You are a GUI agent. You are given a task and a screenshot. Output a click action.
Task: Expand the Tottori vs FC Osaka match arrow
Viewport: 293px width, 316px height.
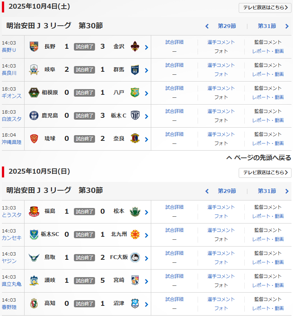tap(146, 258)
